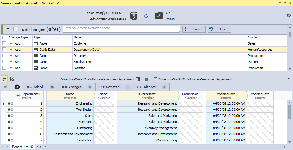Click the top panel vertical scrollbar thumb
Image resolution: width=293 pixels, height=150 pixels.
click(x=290, y=34)
